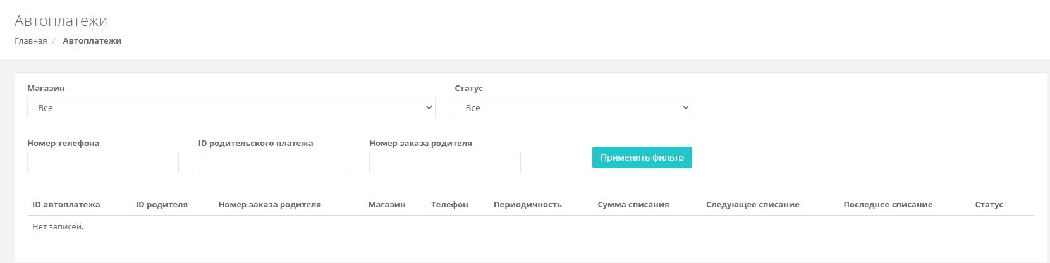Screen dimensions: 1050x263
Task: Expand the Статус dropdown
Action: tap(573, 107)
